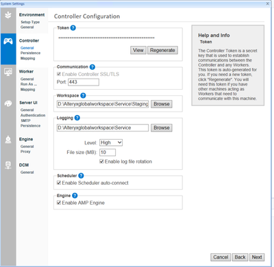Screen dimensions: 274x267
Task: Show help for Workspace
Action: click(x=83, y=95)
